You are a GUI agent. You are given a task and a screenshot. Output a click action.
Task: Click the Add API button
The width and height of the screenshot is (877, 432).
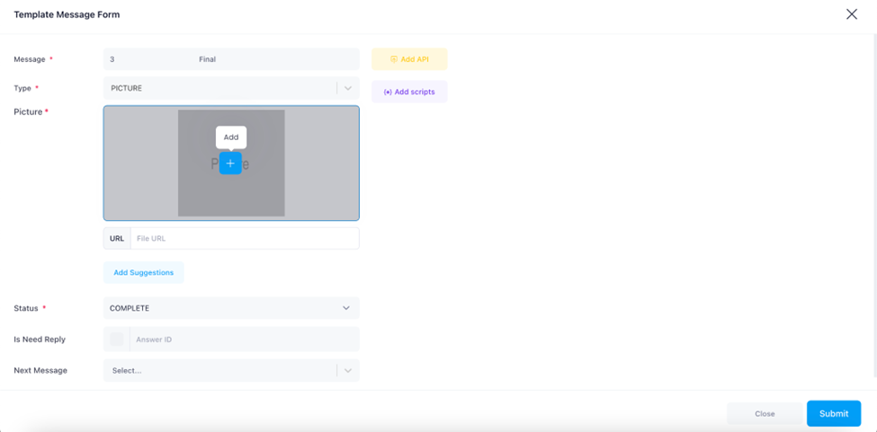(x=409, y=59)
